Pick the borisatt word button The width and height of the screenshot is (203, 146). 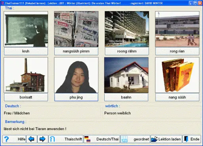pyautogui.click(x=26, y=97)
